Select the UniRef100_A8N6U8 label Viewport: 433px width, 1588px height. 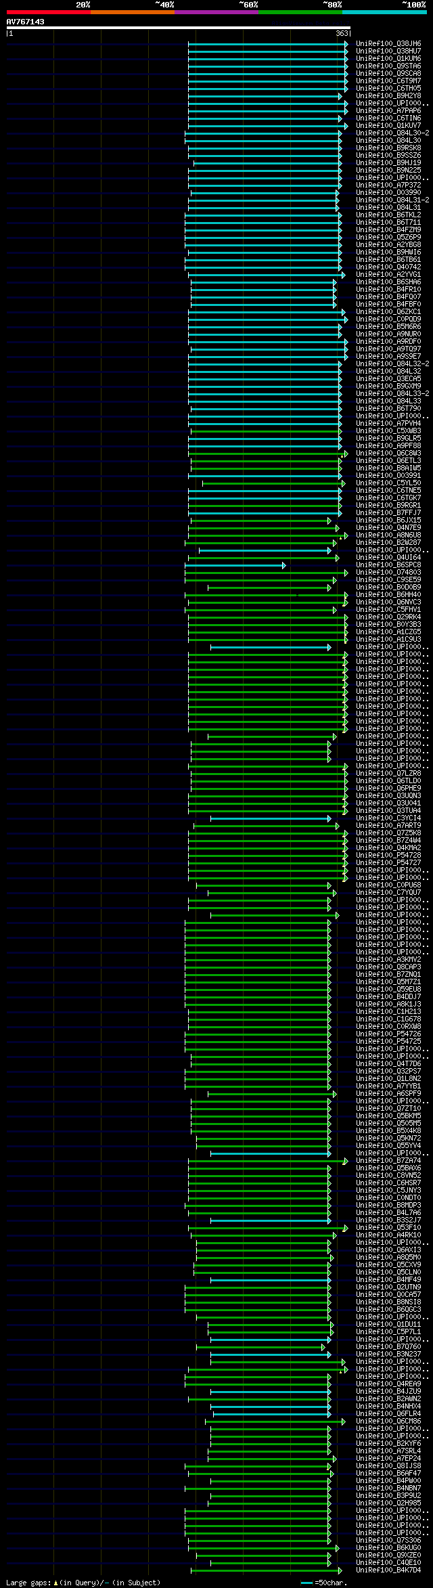coord(388,535)
